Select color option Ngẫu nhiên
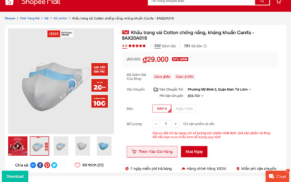This screenshot has width=291, height=182. click(x=185, y=109)
